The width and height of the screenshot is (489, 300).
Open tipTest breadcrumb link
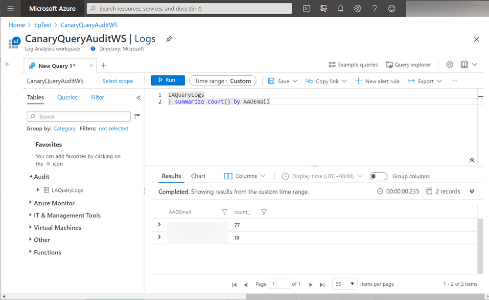tap(43, 25)
